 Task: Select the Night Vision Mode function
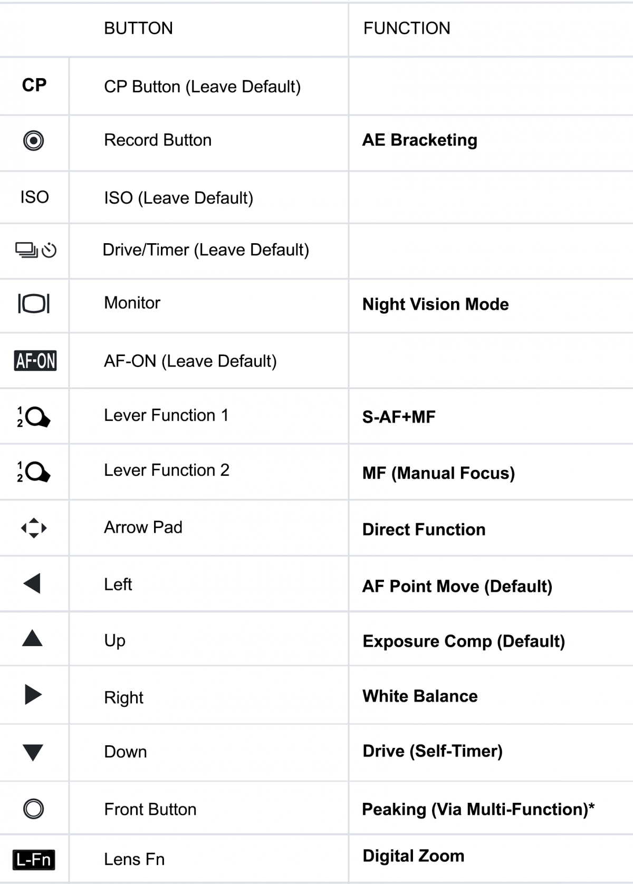[435, 304]
